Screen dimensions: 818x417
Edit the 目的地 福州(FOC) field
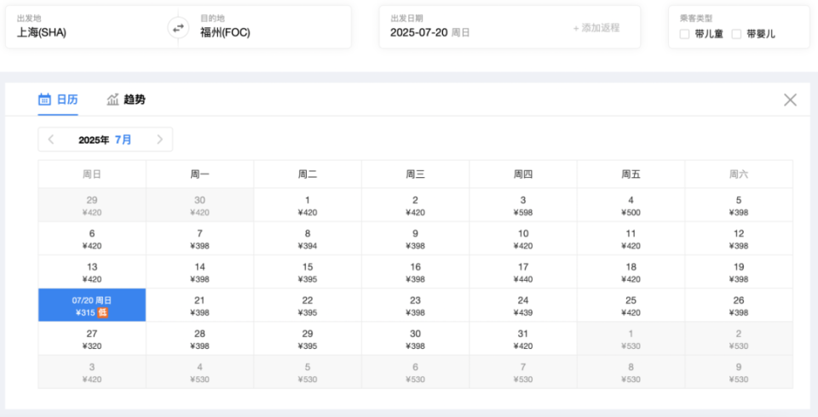coord(265,27)
